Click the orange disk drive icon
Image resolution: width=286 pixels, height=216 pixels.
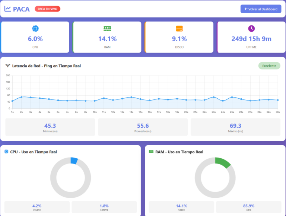point(179,29)
